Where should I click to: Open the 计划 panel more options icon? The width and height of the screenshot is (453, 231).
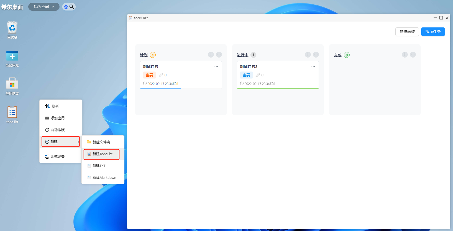[219, 55]
